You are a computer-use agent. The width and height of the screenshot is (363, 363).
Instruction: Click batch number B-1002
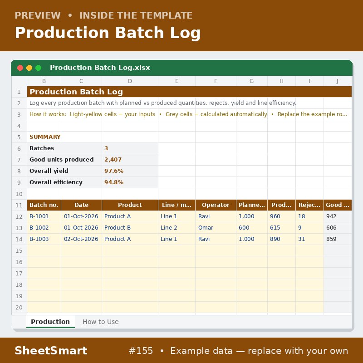pyautogui.click(x=44, y=228)
